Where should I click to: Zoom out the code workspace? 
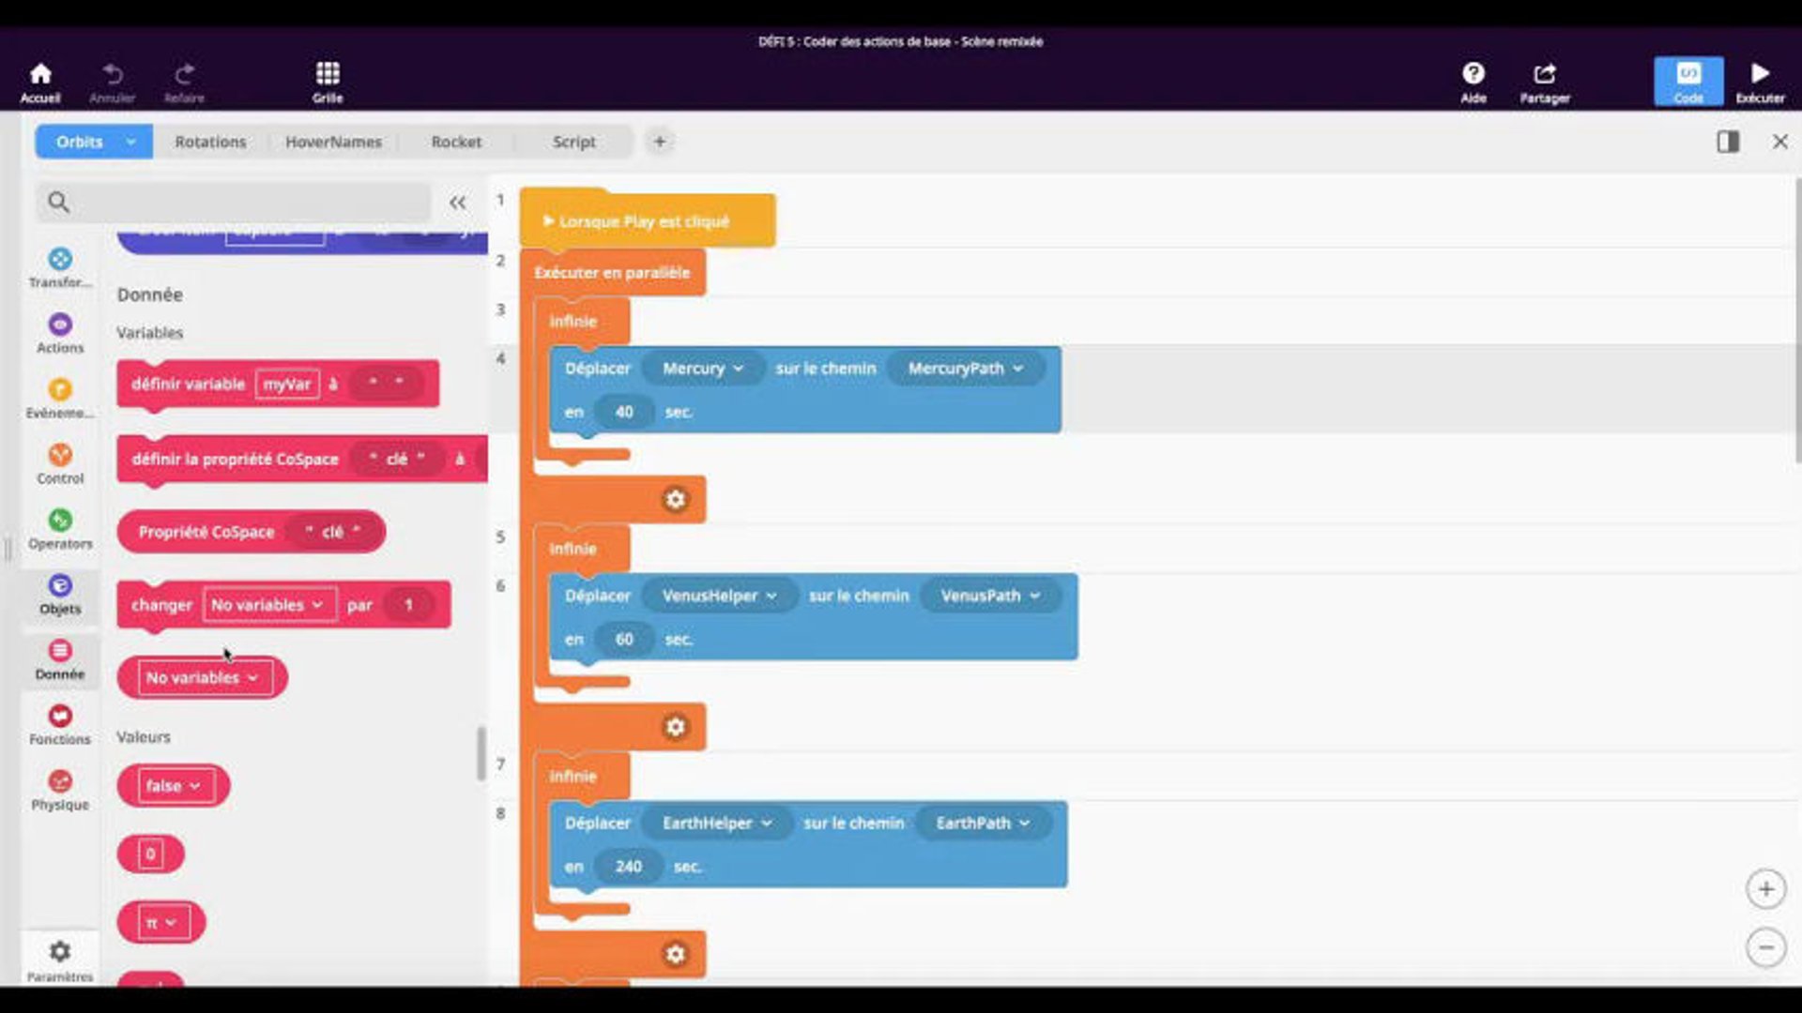pyautogui.click(x=1765, y=948)
